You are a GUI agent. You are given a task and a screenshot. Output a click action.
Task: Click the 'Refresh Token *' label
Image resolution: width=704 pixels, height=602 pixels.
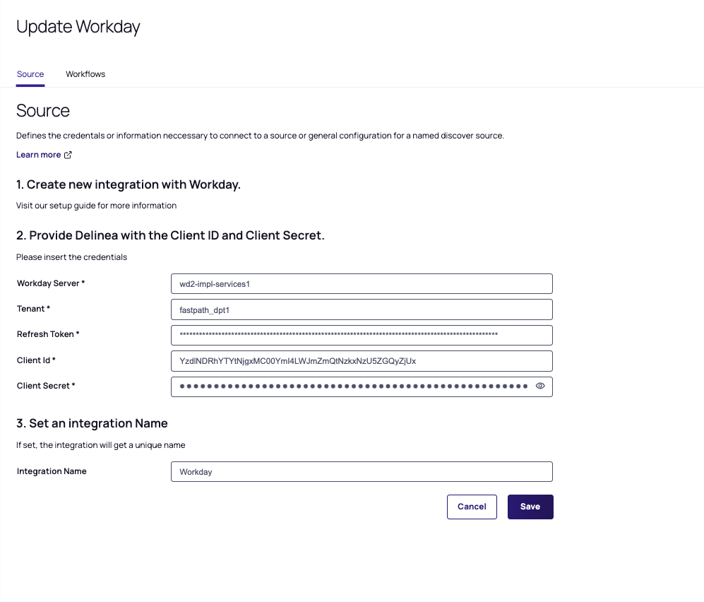(x=48, y=334)
